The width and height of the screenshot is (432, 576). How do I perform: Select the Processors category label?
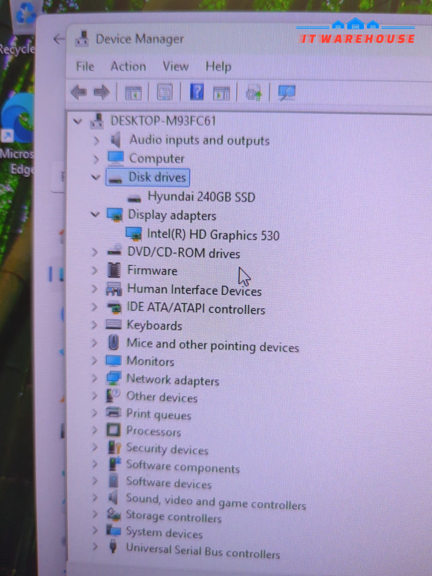[x=154, y=430]
